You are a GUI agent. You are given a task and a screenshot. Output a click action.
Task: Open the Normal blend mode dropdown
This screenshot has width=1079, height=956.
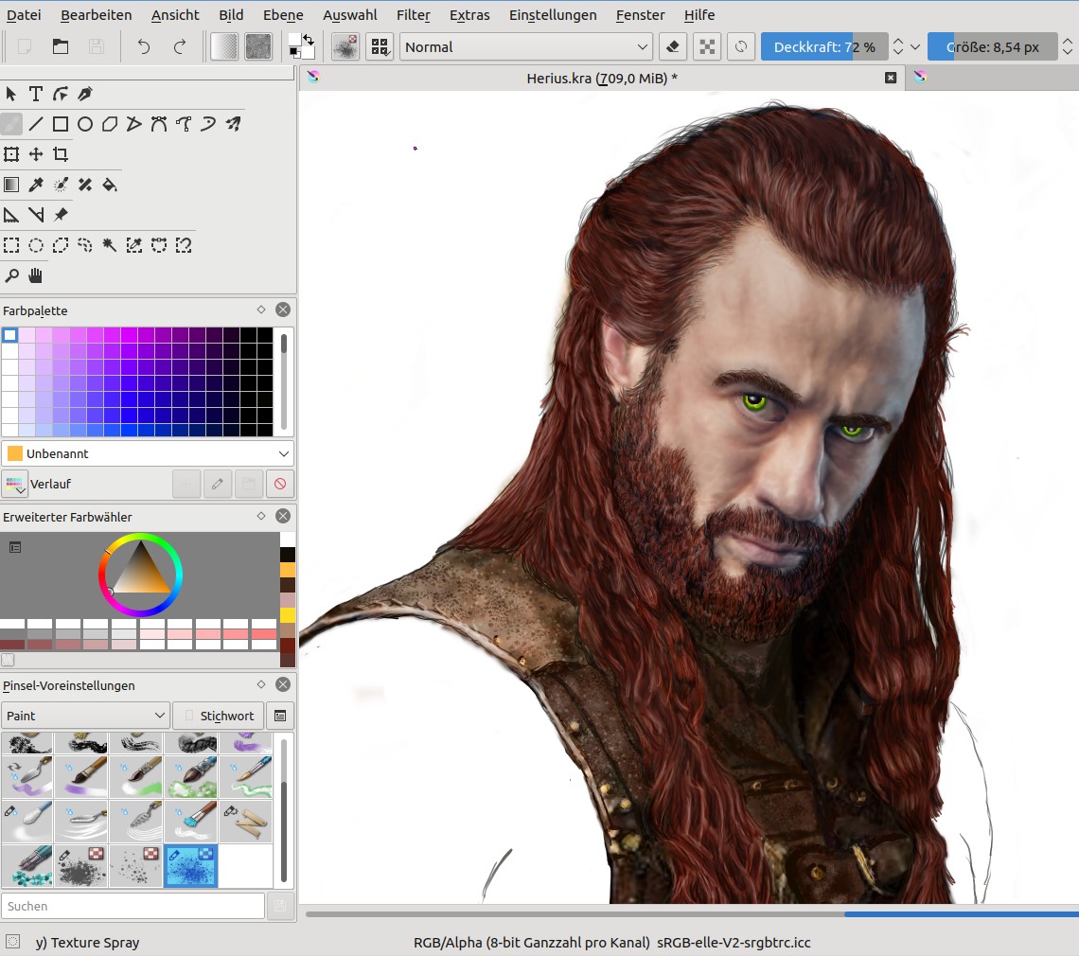(x=525, y=46)
